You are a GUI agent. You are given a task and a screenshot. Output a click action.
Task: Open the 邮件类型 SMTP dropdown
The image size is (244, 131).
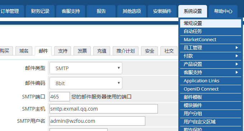click(86, 68)
